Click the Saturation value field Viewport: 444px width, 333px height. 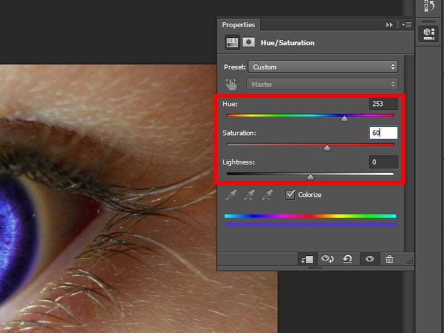point(384,133)
